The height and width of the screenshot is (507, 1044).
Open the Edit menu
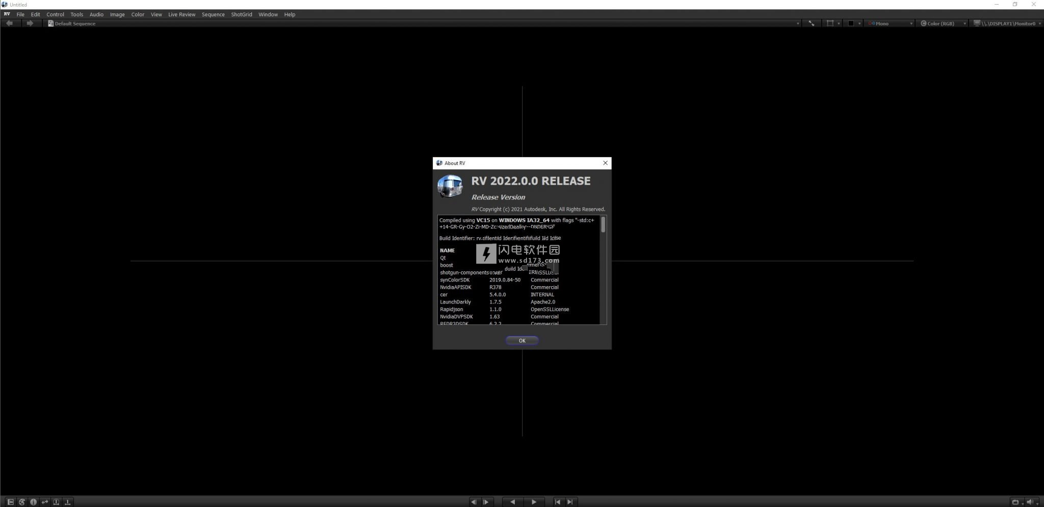tap(35, 14)
